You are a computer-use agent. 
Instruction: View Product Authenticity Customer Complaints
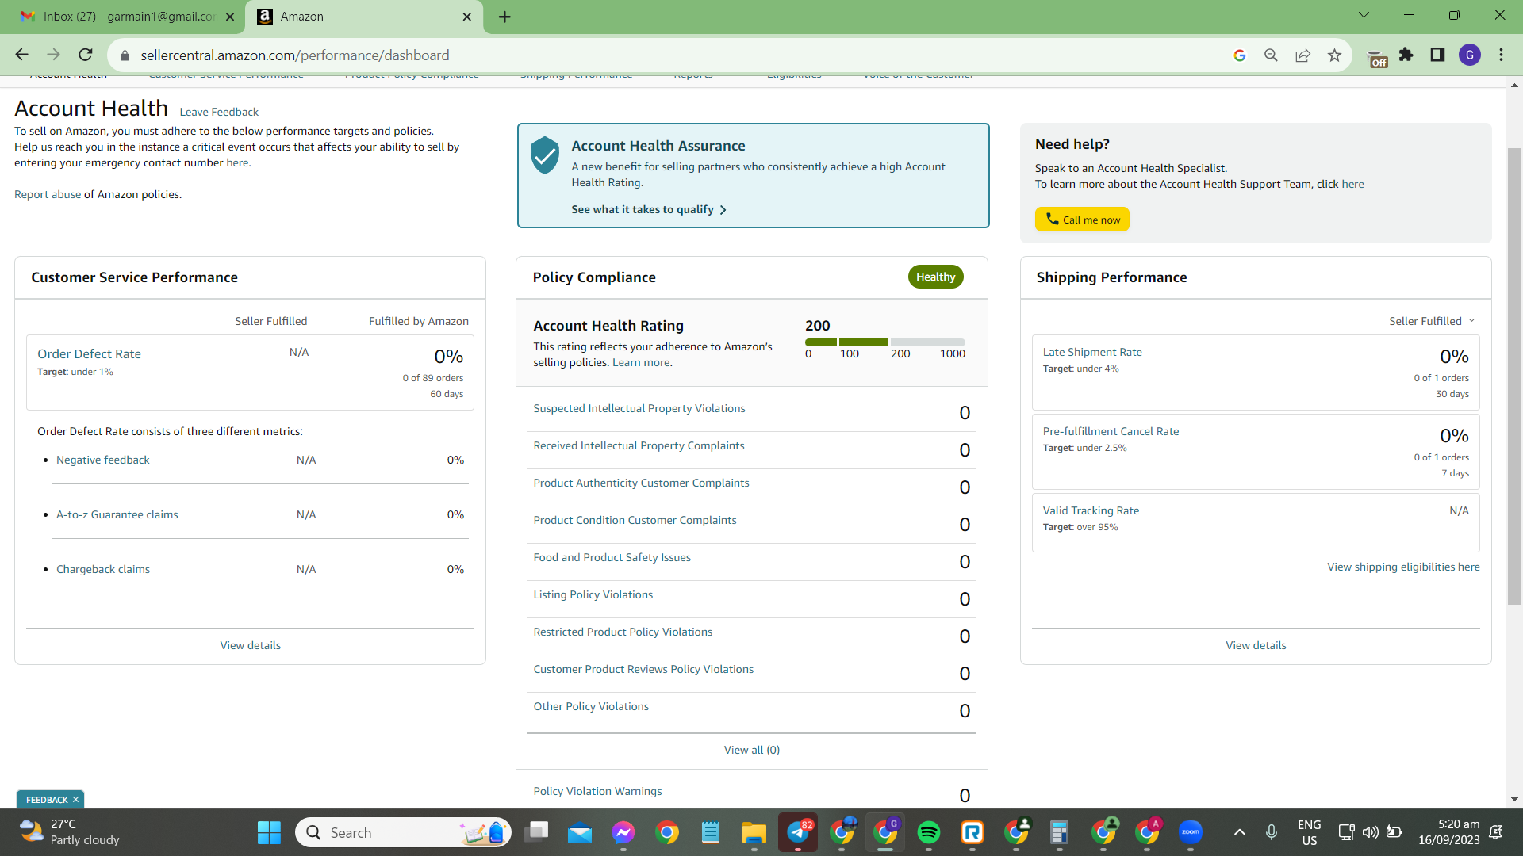click(641, 483)
